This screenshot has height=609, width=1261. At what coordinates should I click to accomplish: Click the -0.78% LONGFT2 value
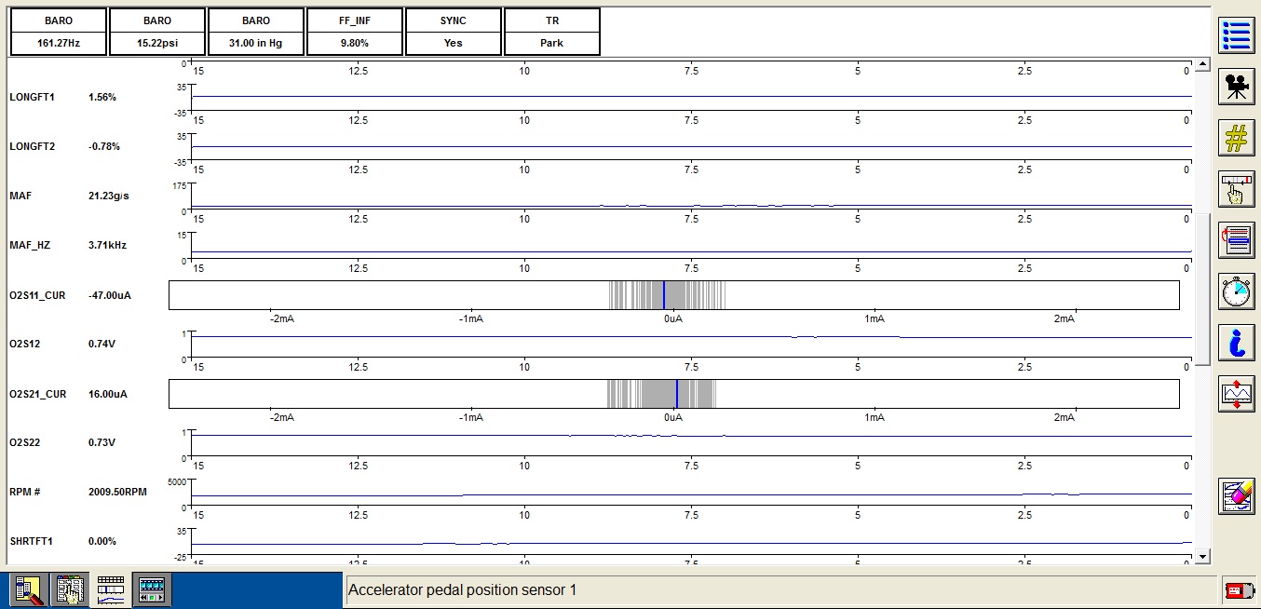click(x=104, y=146)
